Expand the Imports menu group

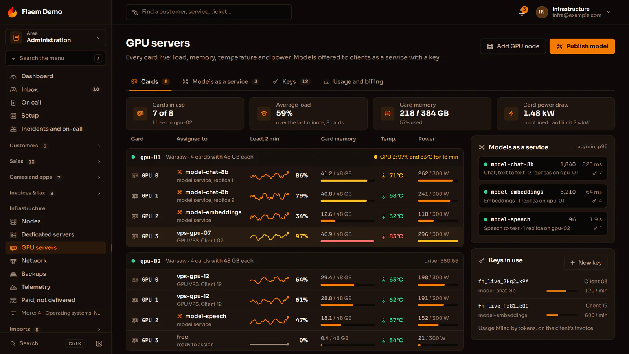[55, 330]
